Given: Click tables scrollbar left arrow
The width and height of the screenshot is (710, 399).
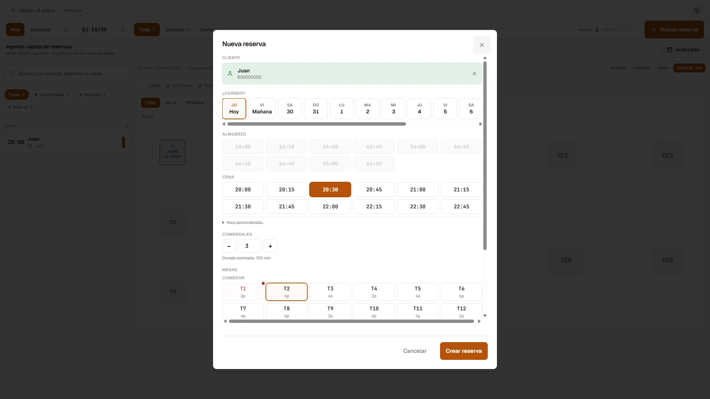Looking at the screenshot, I should (225, 321).
